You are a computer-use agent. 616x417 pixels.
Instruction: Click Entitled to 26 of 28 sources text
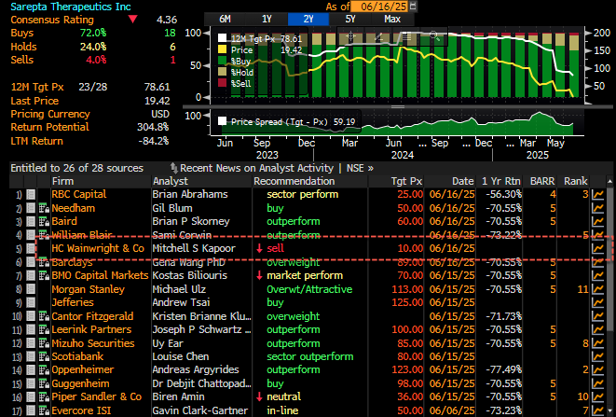coord(77,168)
